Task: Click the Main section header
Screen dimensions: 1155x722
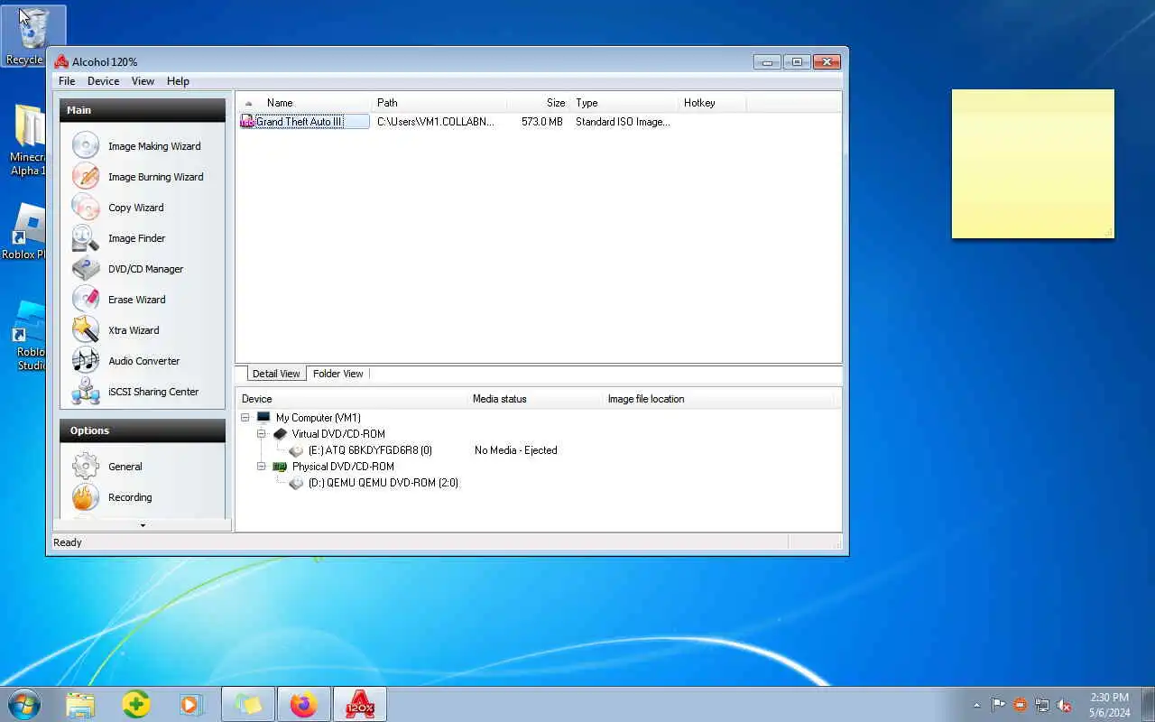Action: coord(143,110)
